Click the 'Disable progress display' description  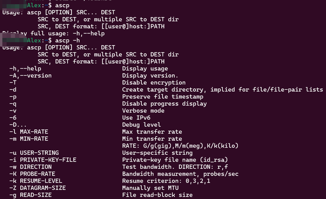pyautogui.click(x=164, y=104)
